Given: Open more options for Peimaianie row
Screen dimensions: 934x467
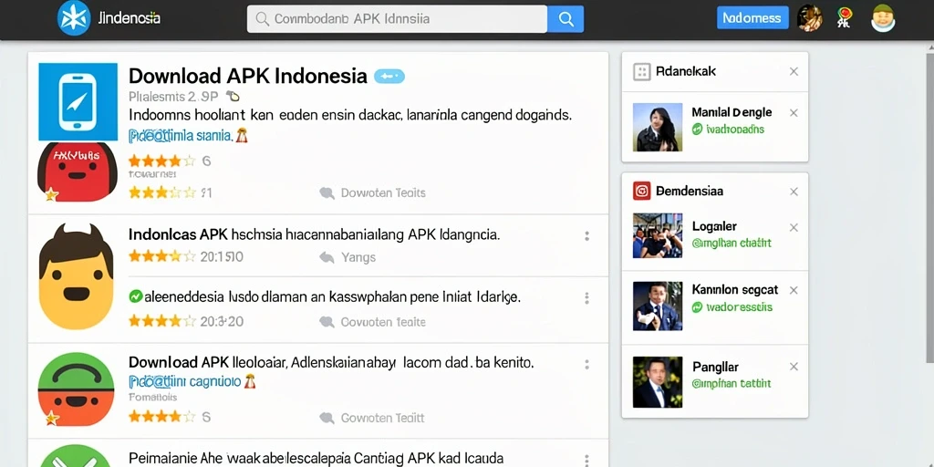Looking at the screenshot, I should [586, 460].
